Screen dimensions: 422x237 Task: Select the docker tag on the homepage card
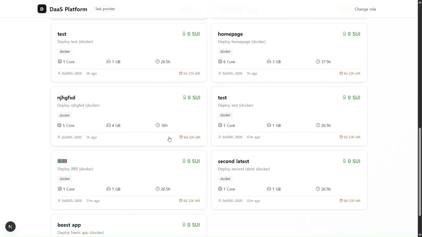click(x=225, y=51)
